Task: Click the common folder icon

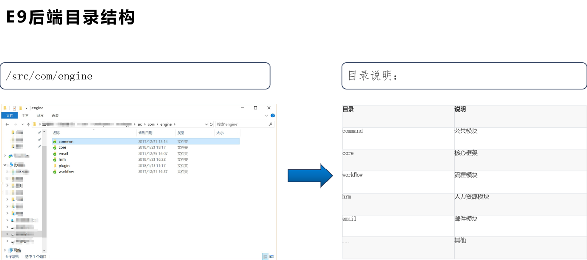Action: pyautogui.click(x=55, y=142)
